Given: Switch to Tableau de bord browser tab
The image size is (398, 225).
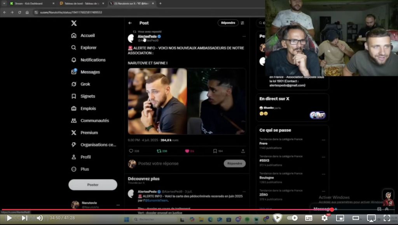Looking at the screenshot, I should [81, 3].
